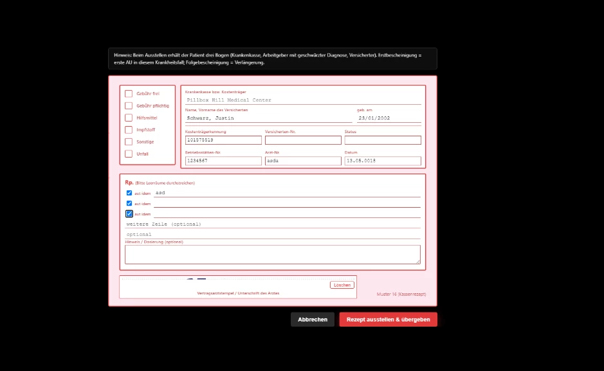Click Rezept ausstellen & übergeben

click(389, 320)
